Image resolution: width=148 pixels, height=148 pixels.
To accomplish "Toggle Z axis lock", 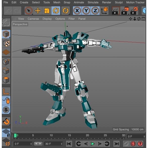I will (x=95, y=11).
